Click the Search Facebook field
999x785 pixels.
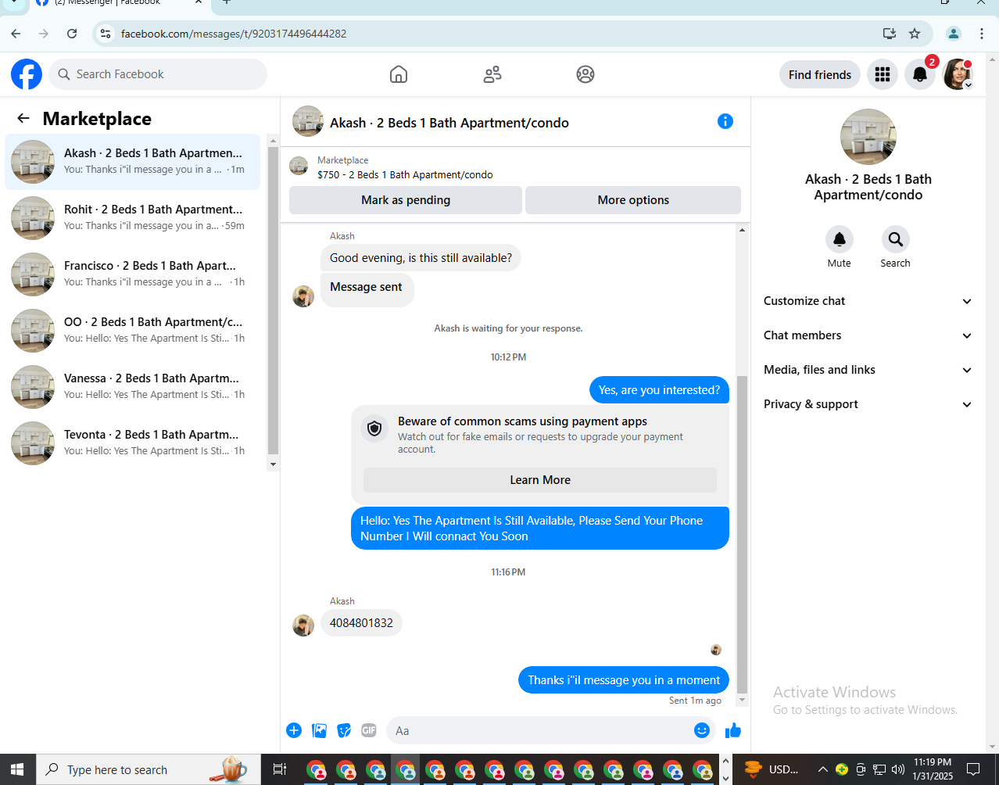158,74
